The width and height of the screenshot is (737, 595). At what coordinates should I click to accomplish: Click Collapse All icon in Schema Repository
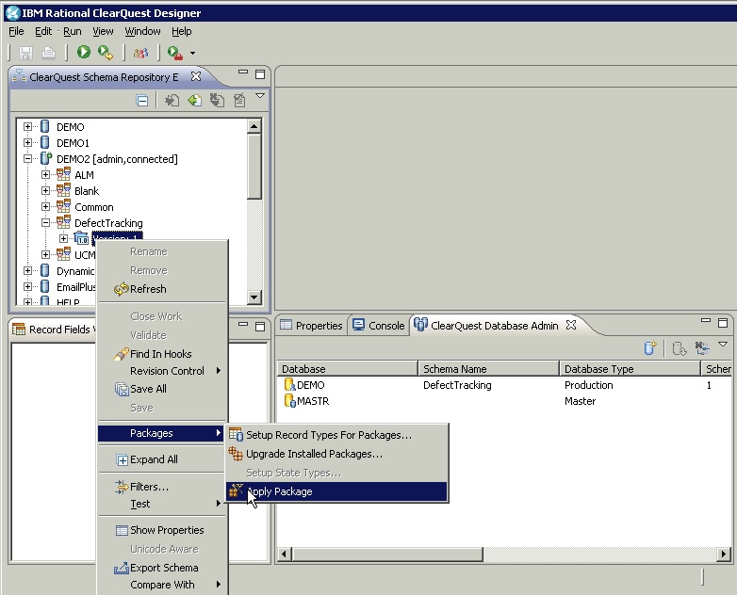point(142,101)
